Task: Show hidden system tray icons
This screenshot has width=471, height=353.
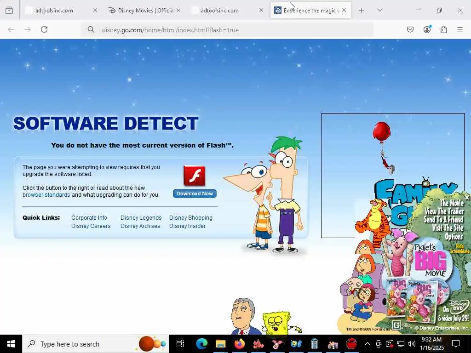Action: tap(368, 344)
